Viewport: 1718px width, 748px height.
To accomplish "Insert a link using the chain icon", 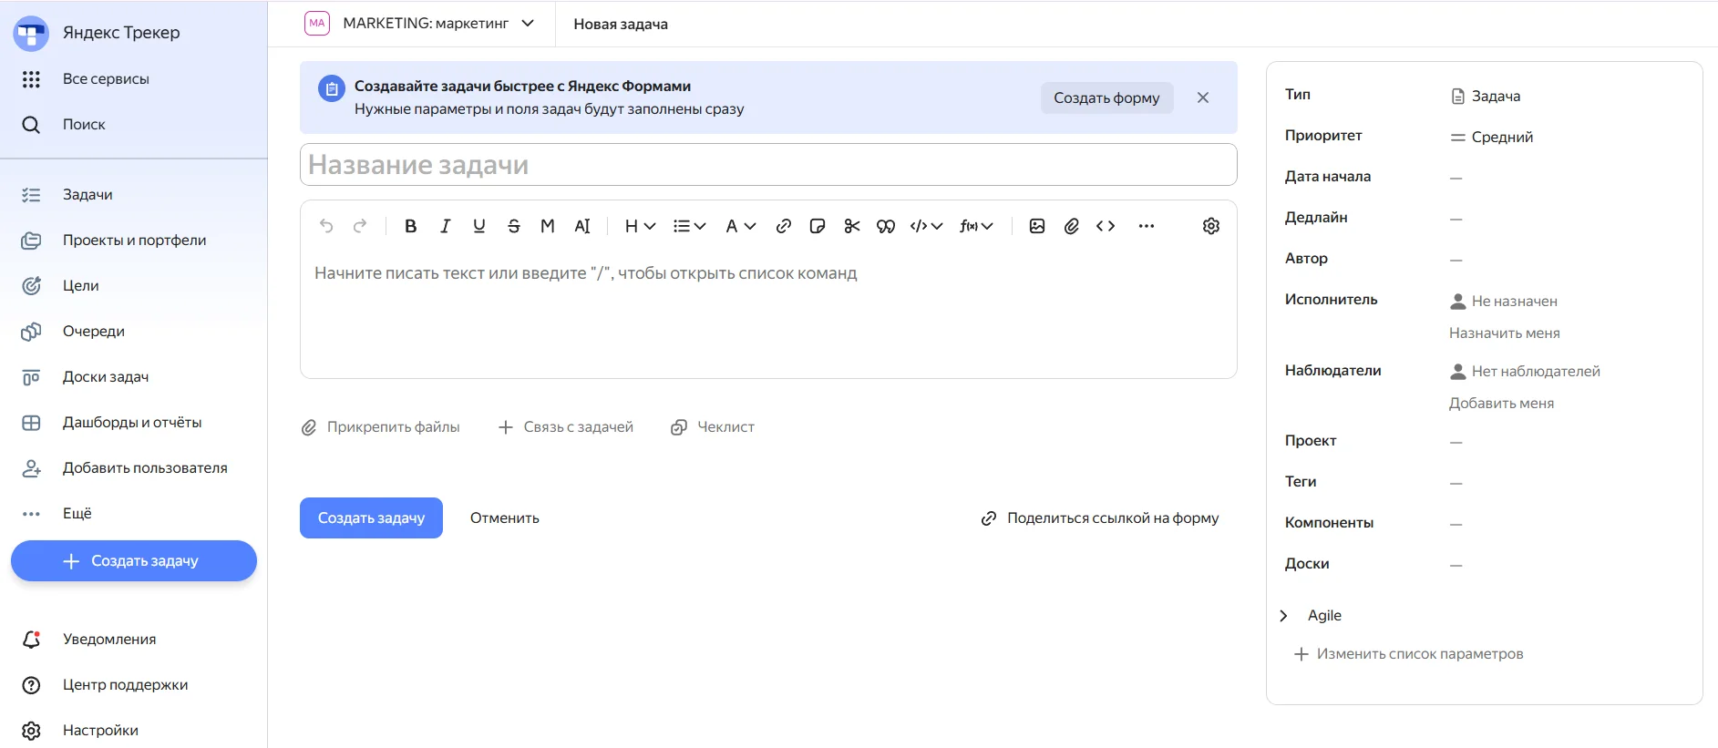I will coord(783,226).
